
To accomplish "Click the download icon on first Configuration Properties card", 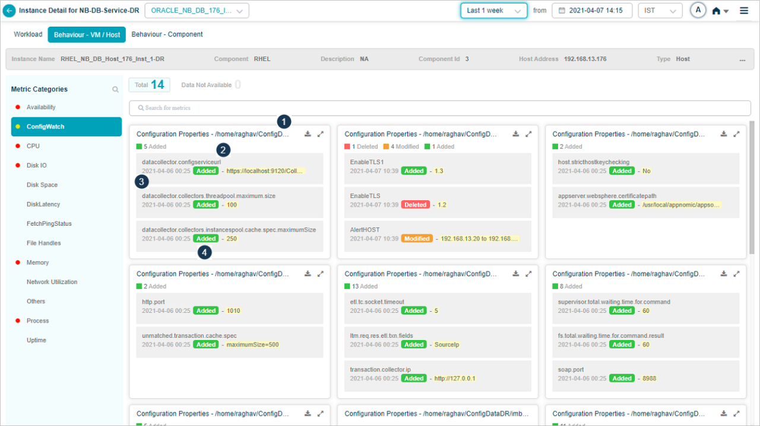I will pos(308,133).
